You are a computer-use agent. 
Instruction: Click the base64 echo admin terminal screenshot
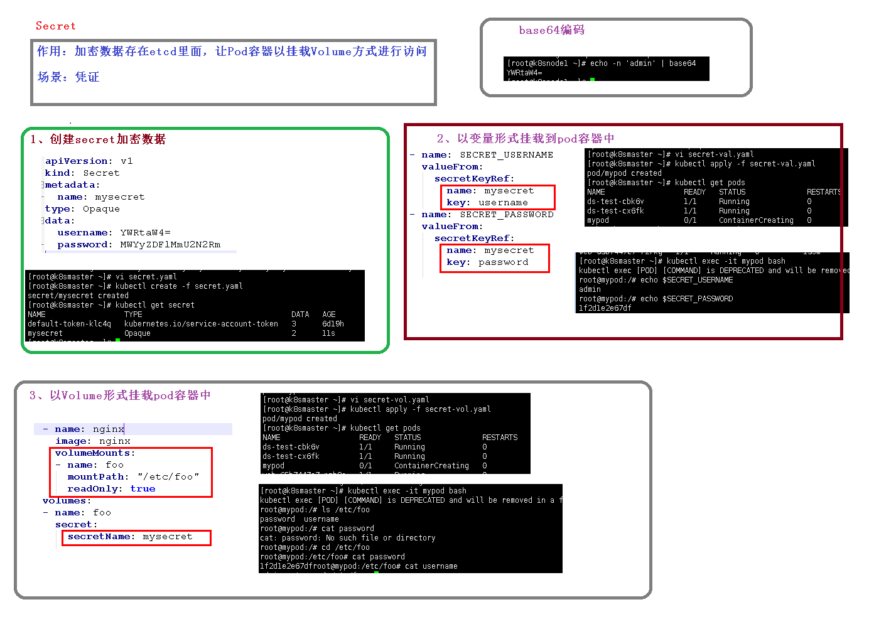(606, 68)
